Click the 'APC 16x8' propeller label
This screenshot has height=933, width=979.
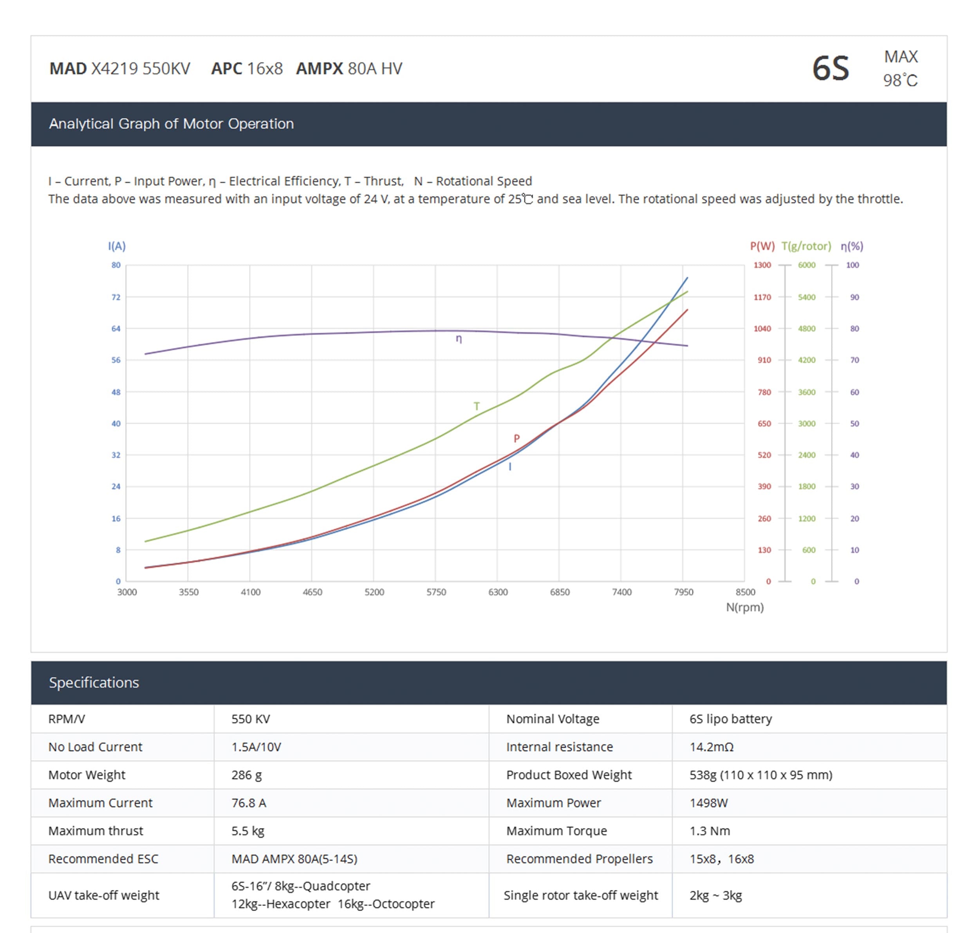[x=247, y=68]
